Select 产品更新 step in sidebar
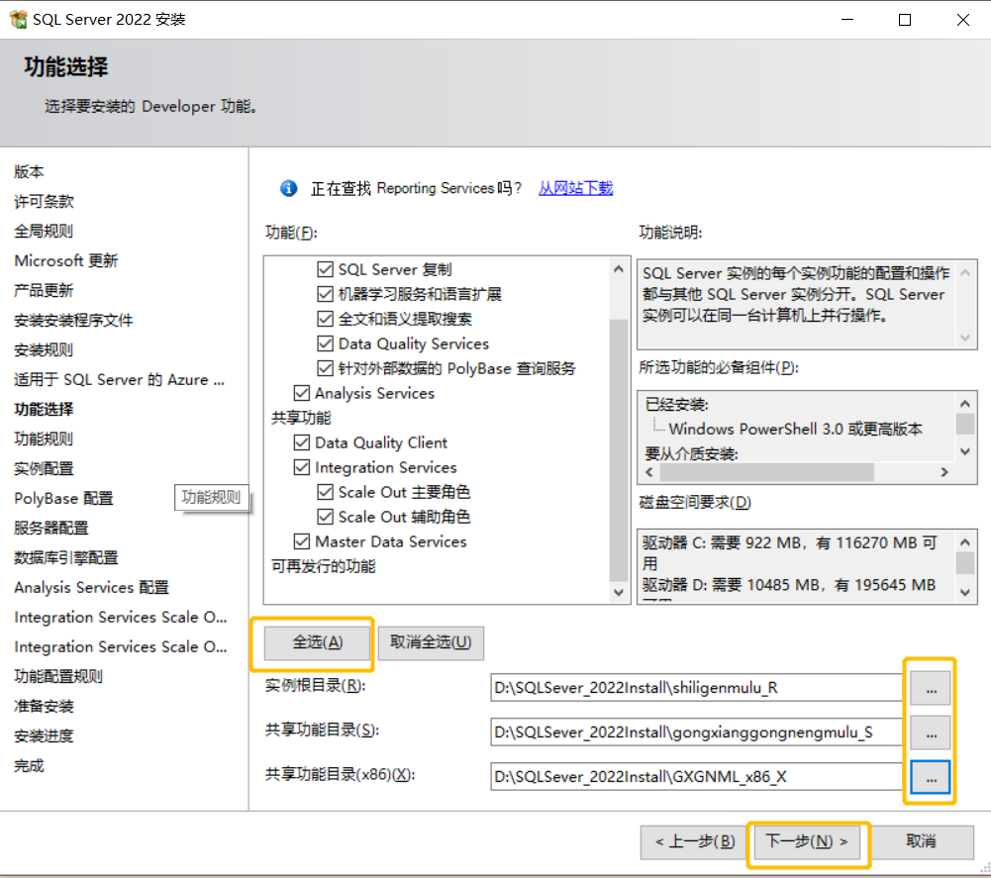 pos(44,291)
